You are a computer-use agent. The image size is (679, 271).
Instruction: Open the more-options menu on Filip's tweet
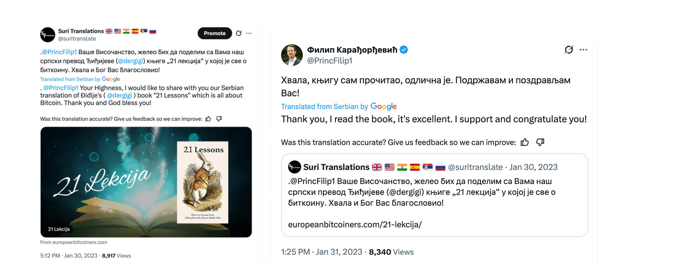pos(584,49)
